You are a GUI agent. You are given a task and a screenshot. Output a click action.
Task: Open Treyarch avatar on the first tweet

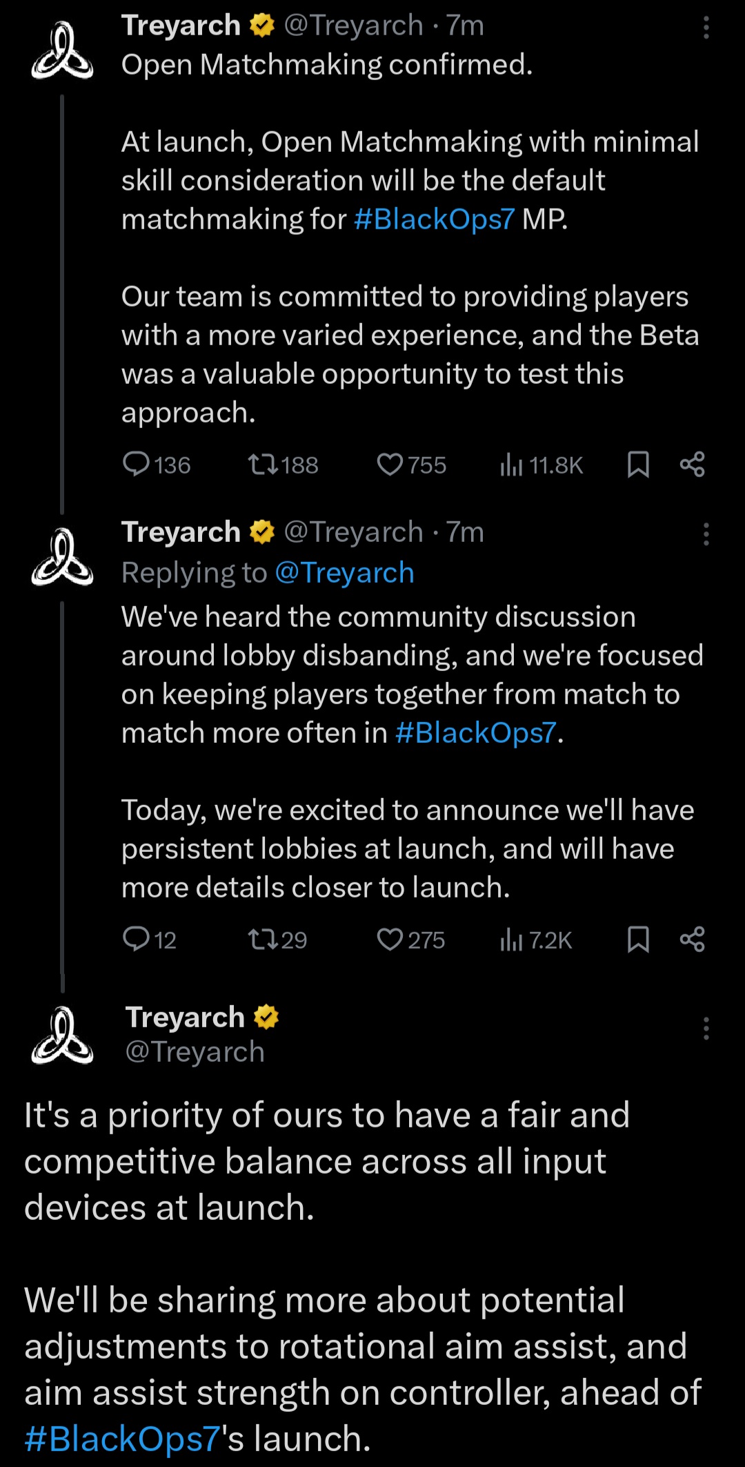(x=62, y=51)
